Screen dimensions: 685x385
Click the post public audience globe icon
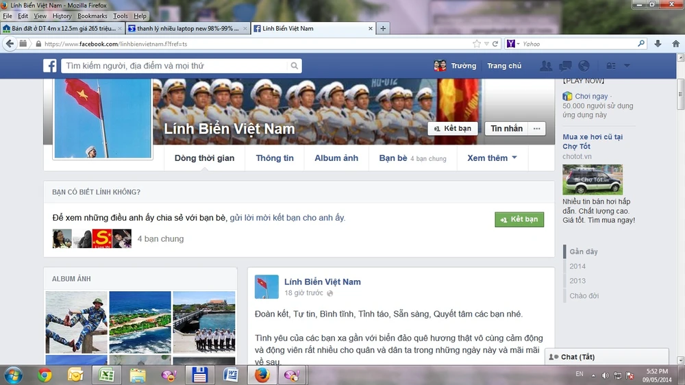click(330, 293)
